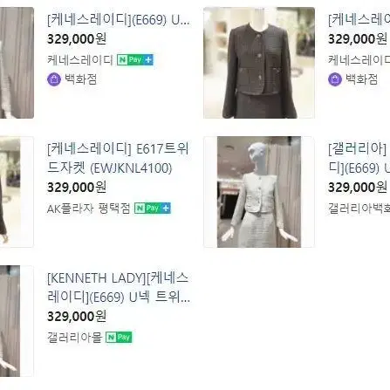Click the 갤러리아백화점 seller name at right edge
This screenshot has height=390, width=390.
[x=359, y=209]
